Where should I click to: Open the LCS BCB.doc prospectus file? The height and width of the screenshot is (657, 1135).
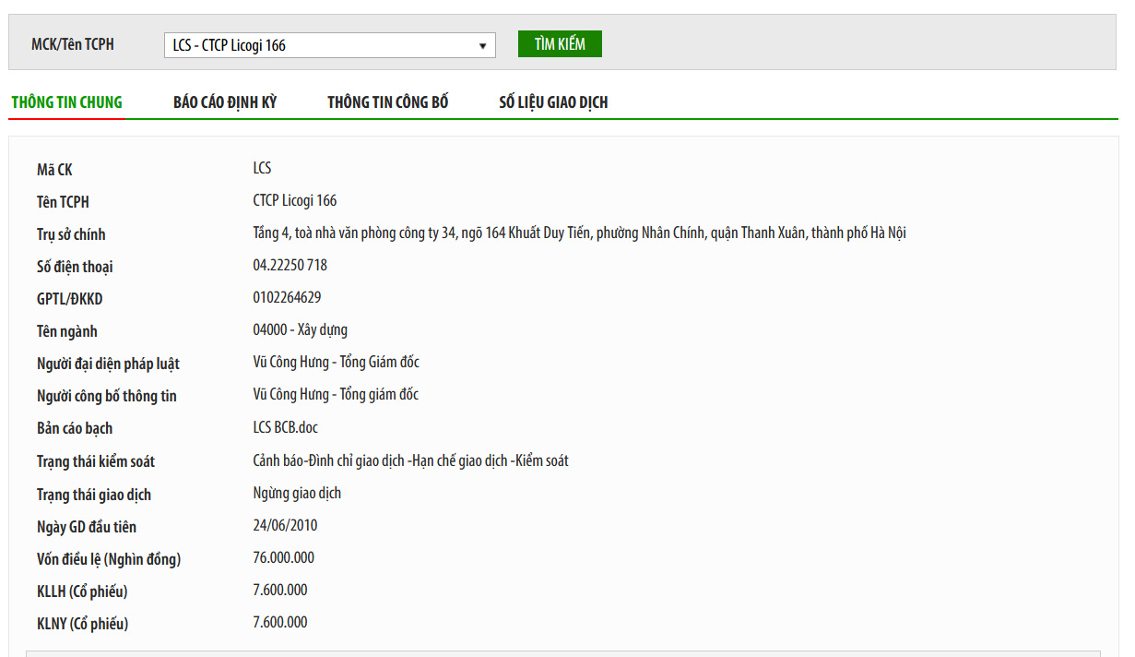pos(286,427)
